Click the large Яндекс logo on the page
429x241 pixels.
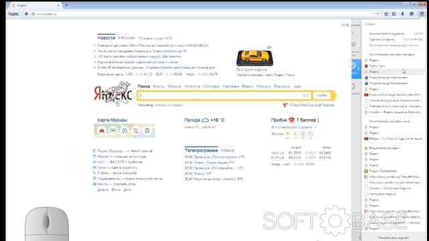[113, 94]
